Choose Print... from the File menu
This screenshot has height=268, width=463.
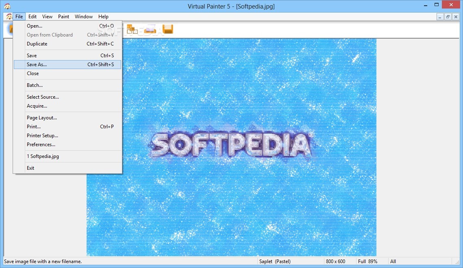[x=67, y=126]
